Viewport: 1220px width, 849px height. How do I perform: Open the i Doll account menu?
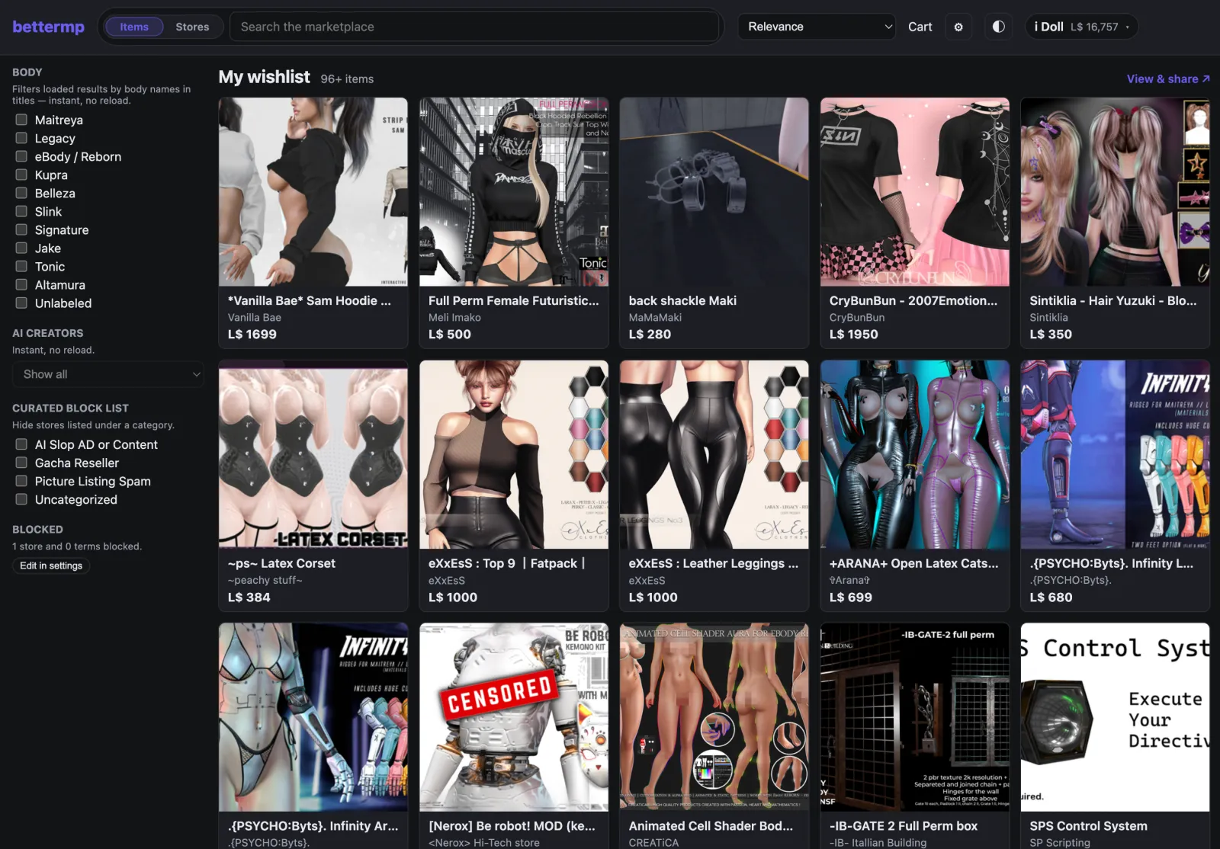[1081, 27]
